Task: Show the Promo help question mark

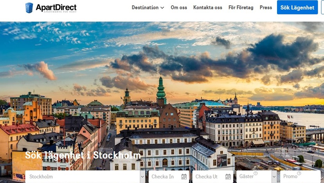Action: coord(299,173)
